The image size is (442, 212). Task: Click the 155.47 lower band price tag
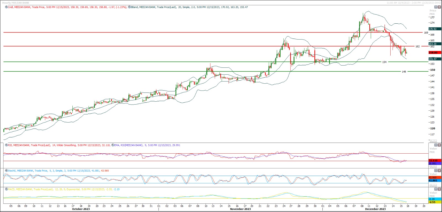point(435,59)
